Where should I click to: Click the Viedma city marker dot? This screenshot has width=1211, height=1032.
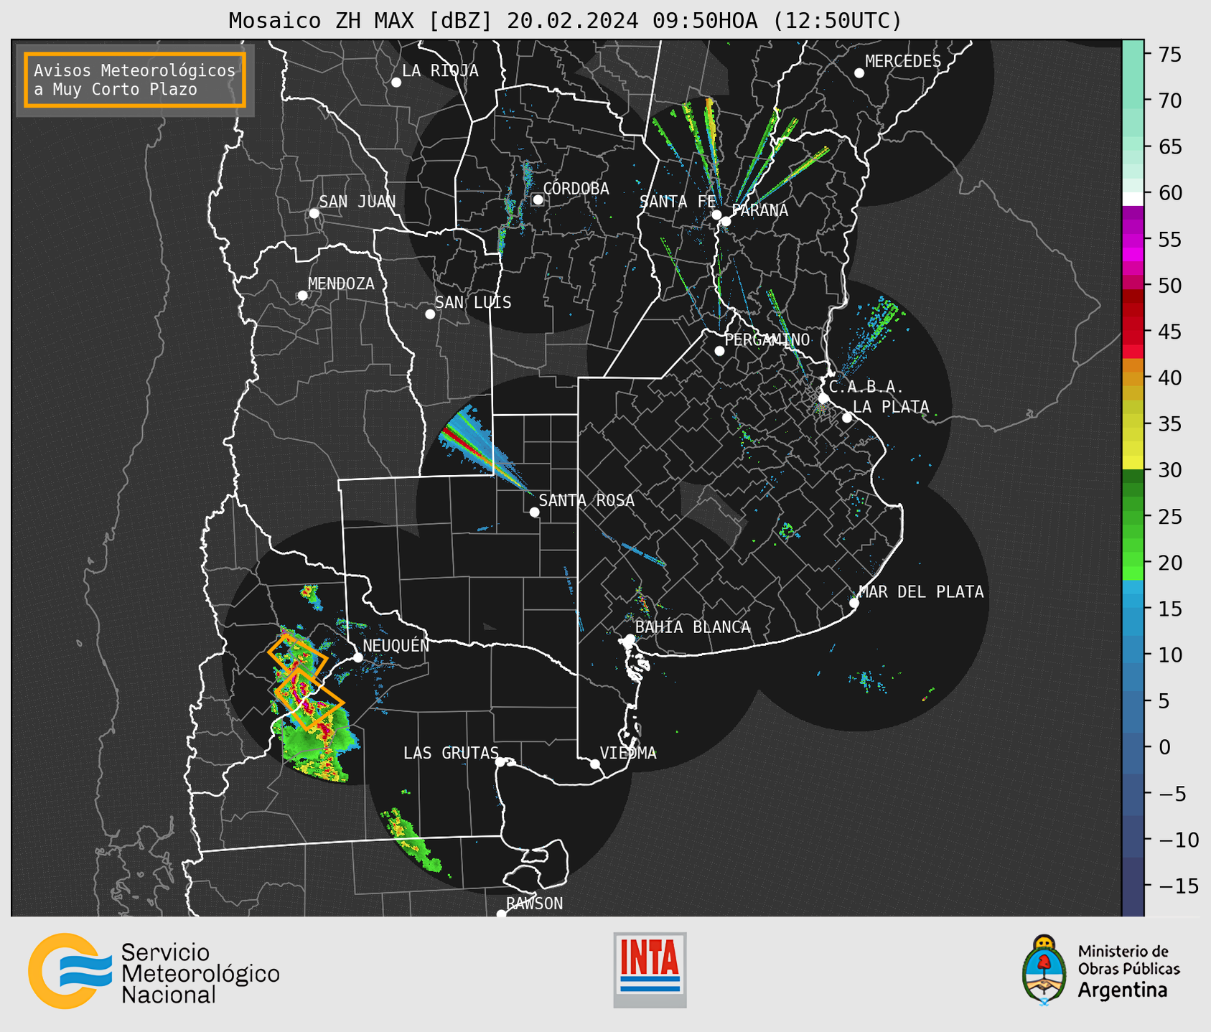pos(595,764)
